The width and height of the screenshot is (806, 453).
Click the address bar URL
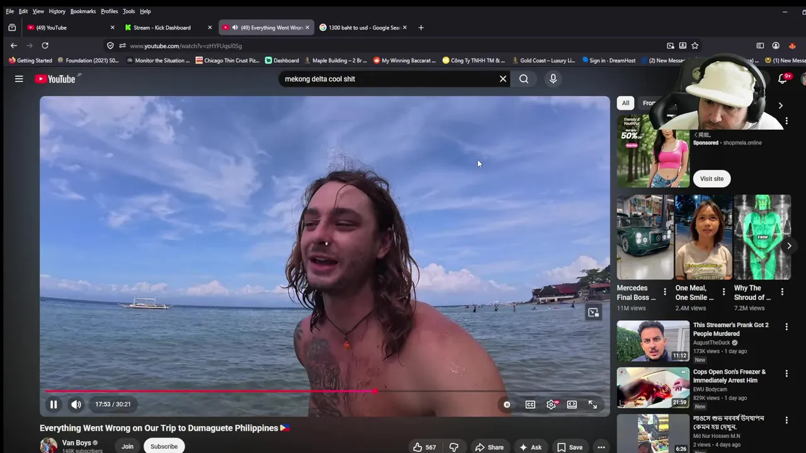pyautogui.click(x=186, y=46)
